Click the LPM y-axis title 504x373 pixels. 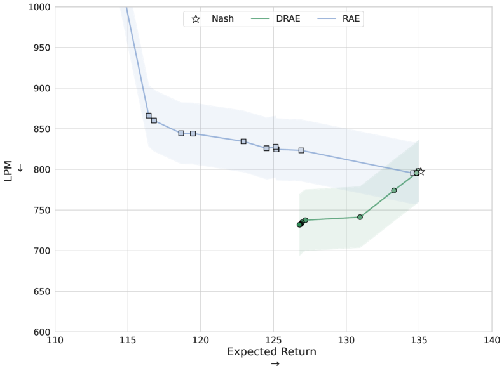tap(8, 169)
